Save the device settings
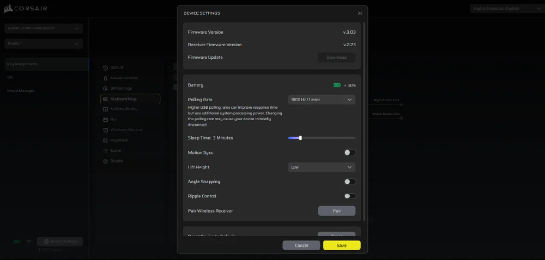This screenshot has height=260, width=545. [342, 245]
